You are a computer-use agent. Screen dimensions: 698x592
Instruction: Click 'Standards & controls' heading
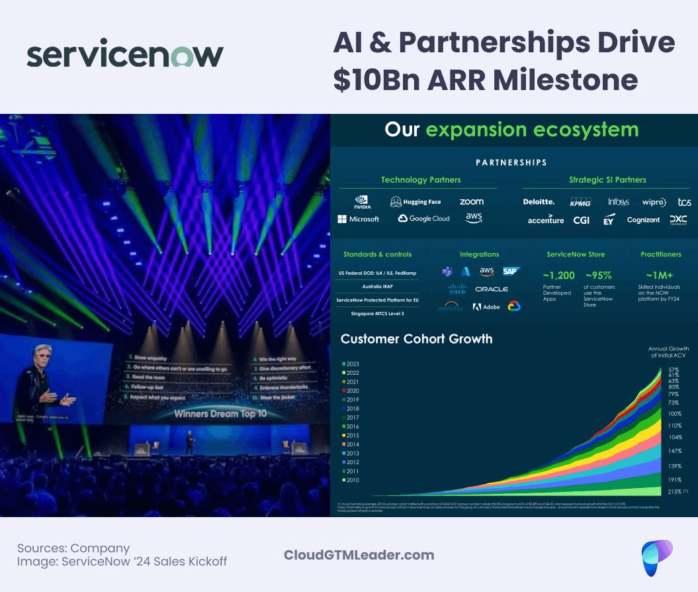click(x=378, y=254)
